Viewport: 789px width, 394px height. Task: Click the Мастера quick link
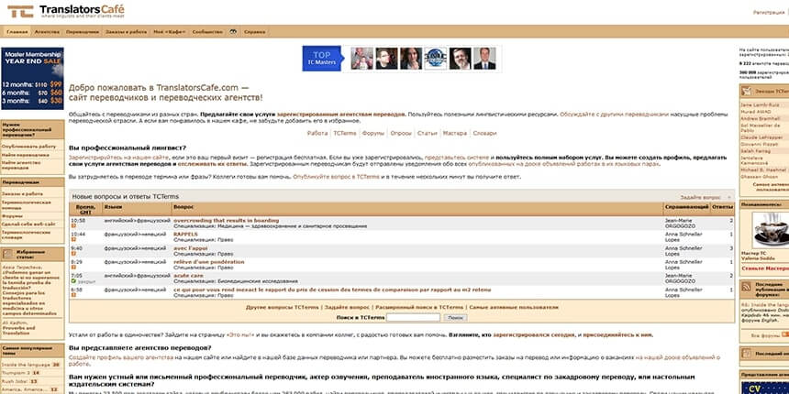[x=455, y=133]
